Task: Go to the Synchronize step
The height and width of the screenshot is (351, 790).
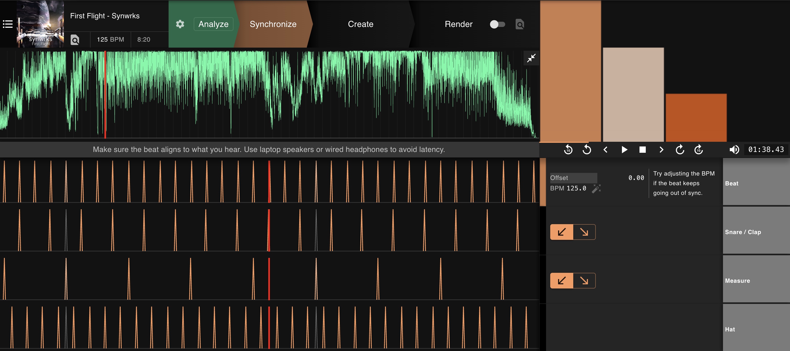Action: tap(273, 24)
